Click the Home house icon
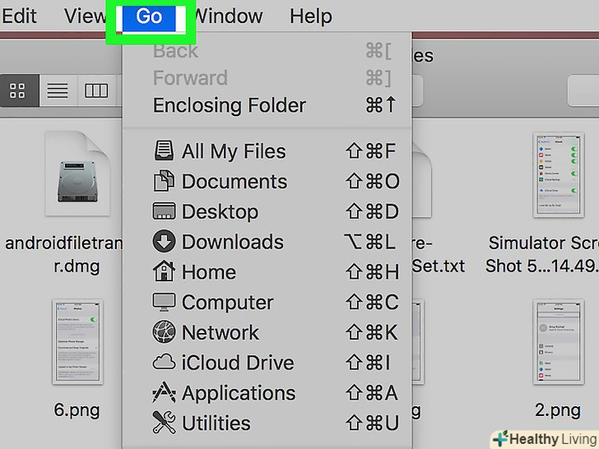This screenshot has width=599, height=449. (x=164, y=271)
